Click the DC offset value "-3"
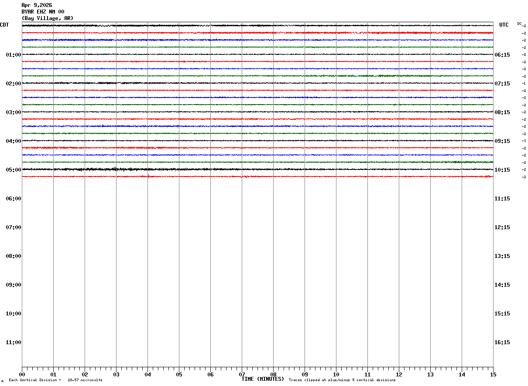Image resolution: width=528 pixels, height=386 pixels. pos(524,141)
